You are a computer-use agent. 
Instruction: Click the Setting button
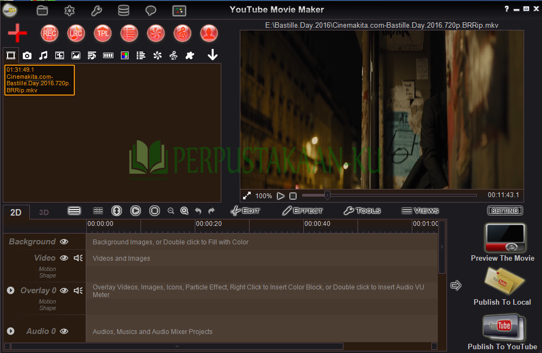[505, 210]
